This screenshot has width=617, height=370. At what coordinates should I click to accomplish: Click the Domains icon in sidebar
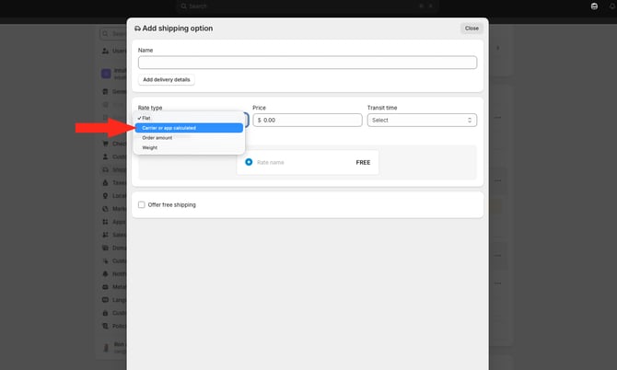click(105, 248)
